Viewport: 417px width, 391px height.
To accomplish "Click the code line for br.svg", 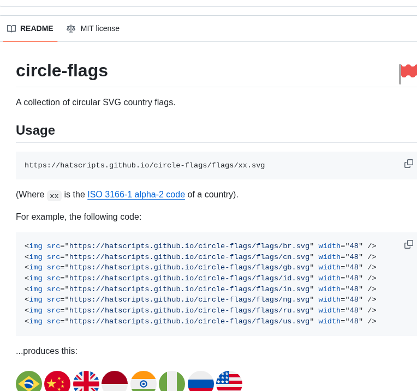I will coord(200,246).
